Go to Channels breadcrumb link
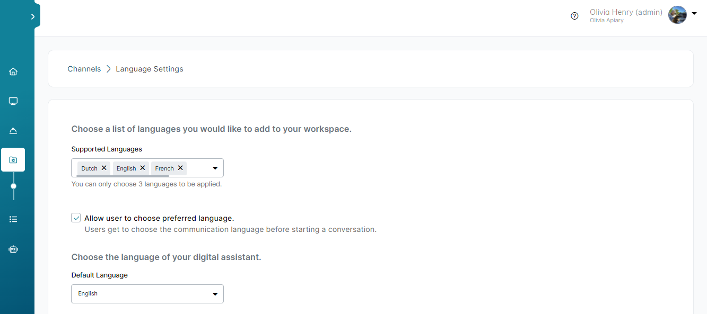 pyautogui.click(x=84, y=69)
